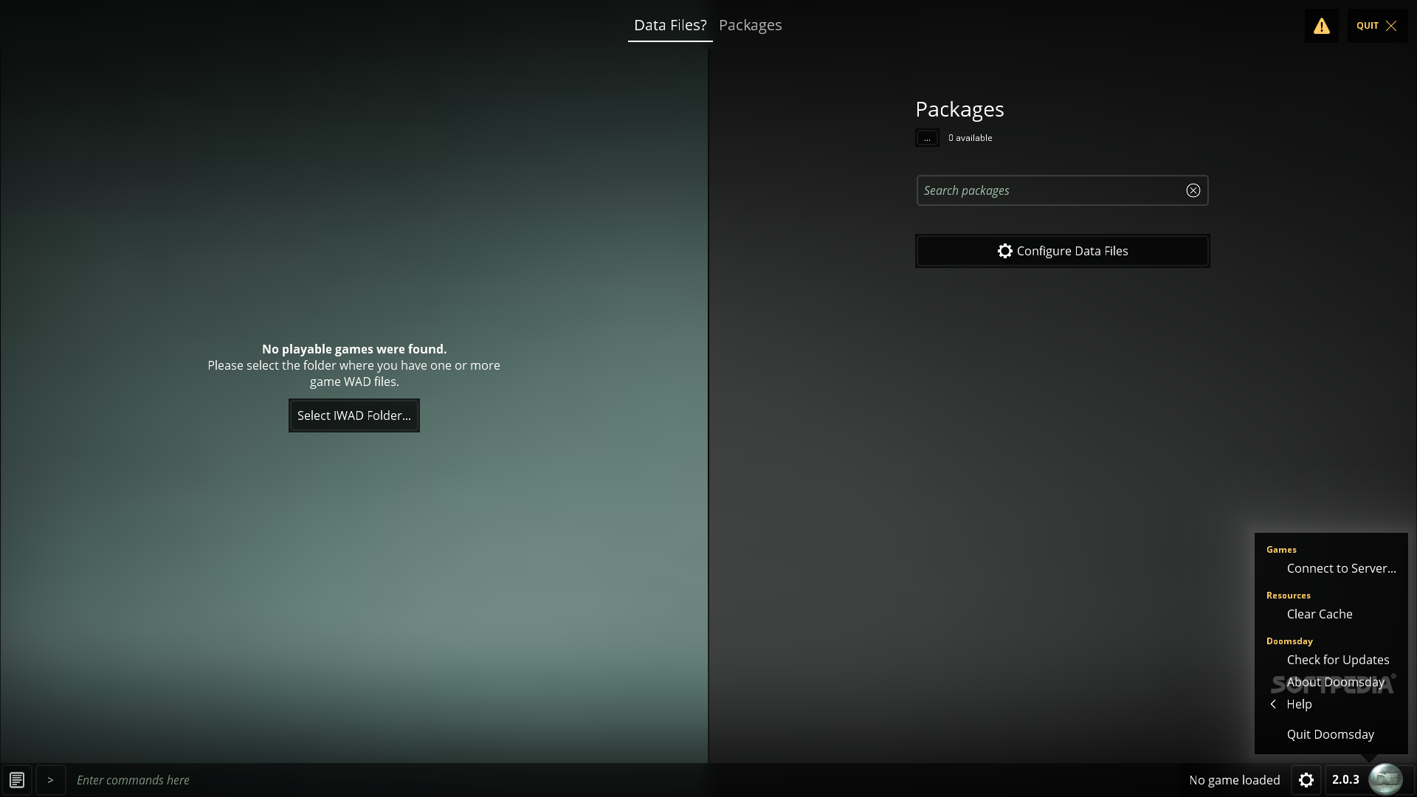Image resolution: width=1417 pixels, height=797 pixels.
Task: Click the No game loaded status
Action: pos(1234,780)
